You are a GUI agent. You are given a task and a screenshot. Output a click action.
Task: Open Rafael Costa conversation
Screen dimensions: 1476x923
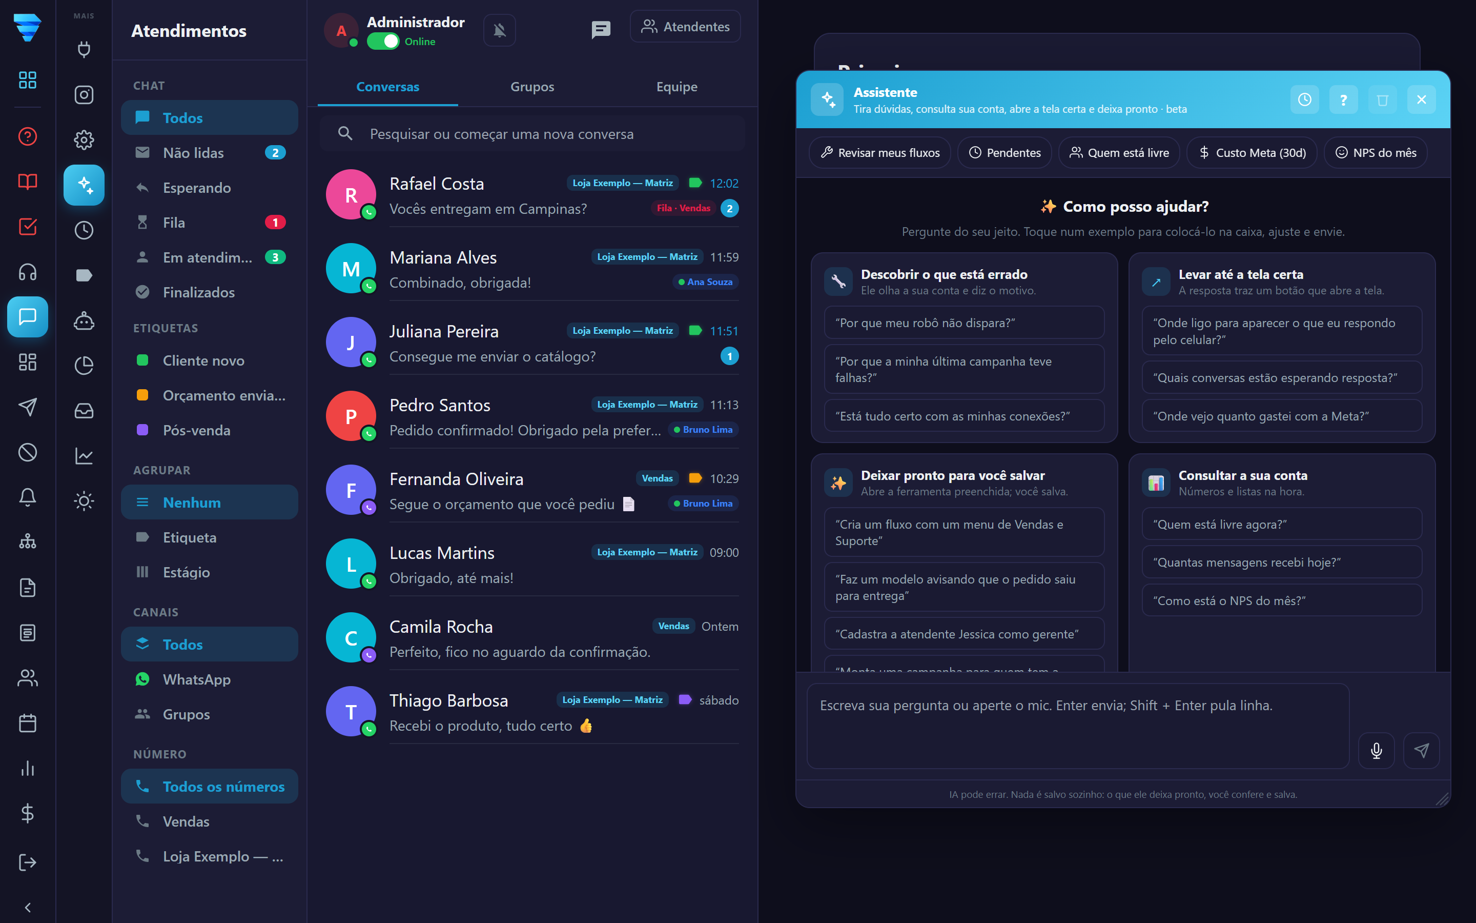pos(532,195)
